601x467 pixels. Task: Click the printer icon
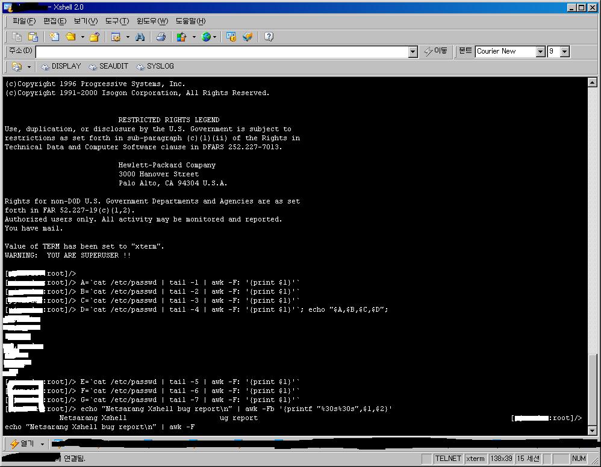pos(161,37)
